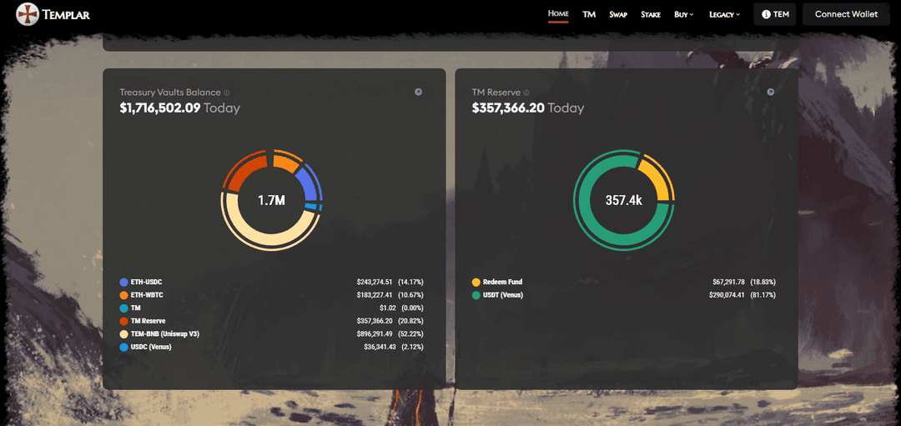The width and height of the screenshot is (901, 426).
Task: Click the Redeem Fund yellow legend dot
Action: pos(476,283)
